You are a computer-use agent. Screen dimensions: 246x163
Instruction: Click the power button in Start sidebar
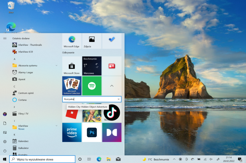pyautogui.click(x=5, y=151)
